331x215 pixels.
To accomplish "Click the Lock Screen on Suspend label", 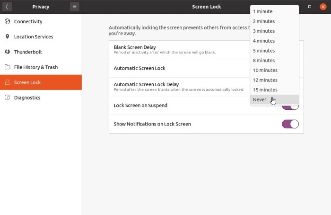I will pyautogui.click(x=140, y=105).
